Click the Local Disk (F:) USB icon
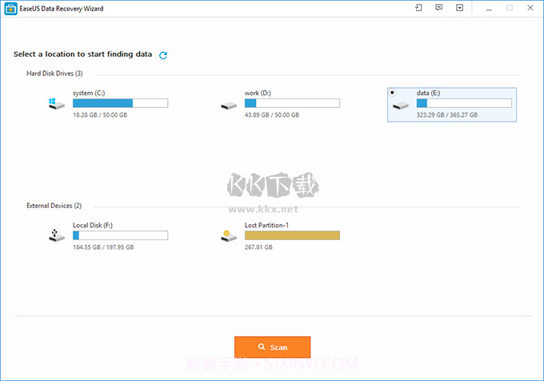 click(56, 236)
